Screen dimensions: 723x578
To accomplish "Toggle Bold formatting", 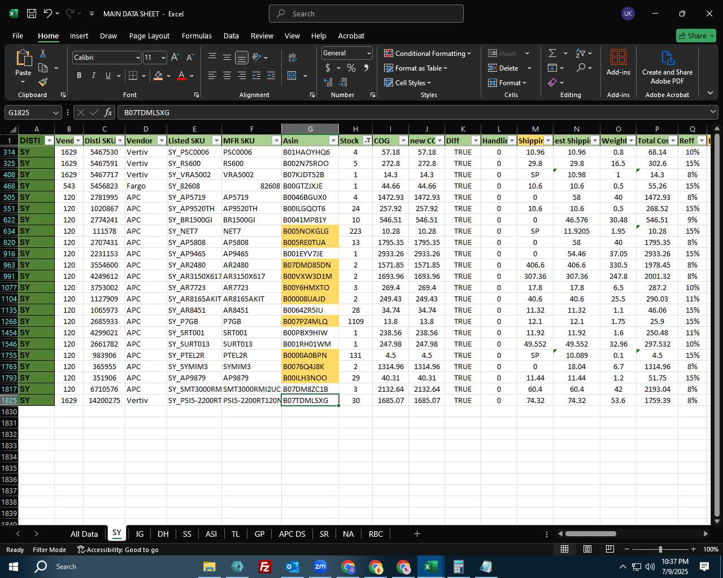I will (x=79, y=76).
